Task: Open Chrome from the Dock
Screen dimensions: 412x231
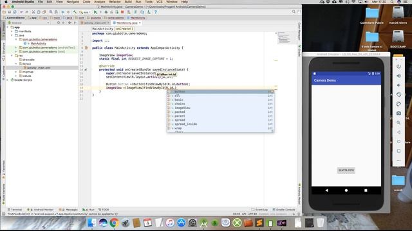Action: pos(114,223)
